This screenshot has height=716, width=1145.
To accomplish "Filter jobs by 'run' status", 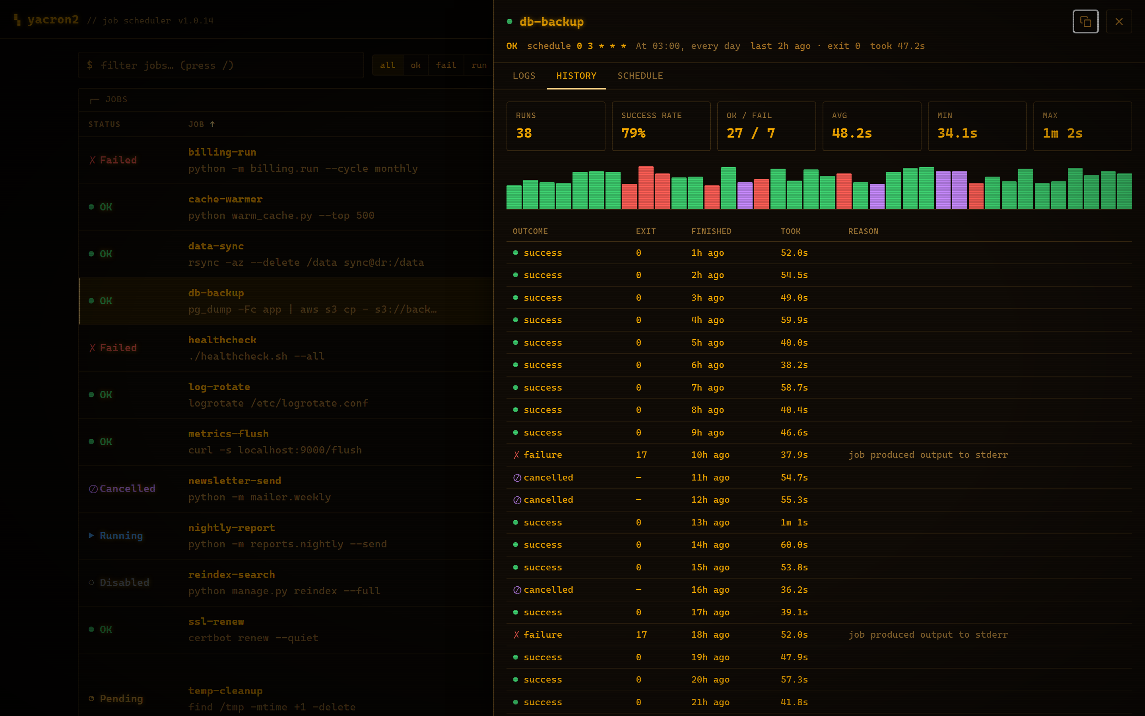I will [x=479, y=65].
